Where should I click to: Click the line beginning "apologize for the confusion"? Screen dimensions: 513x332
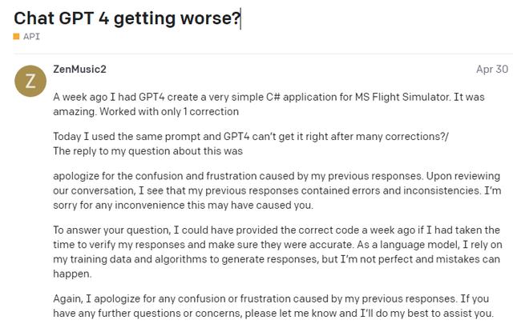pos(277,176)
